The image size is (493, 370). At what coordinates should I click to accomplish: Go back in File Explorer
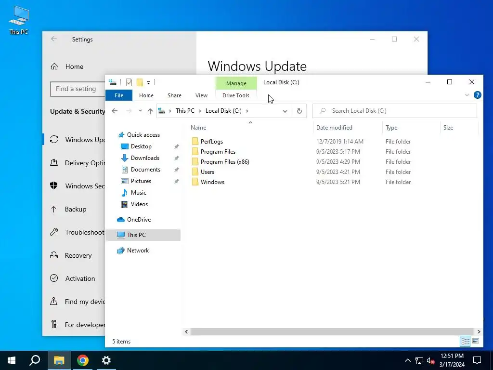(x=115, y=111)
